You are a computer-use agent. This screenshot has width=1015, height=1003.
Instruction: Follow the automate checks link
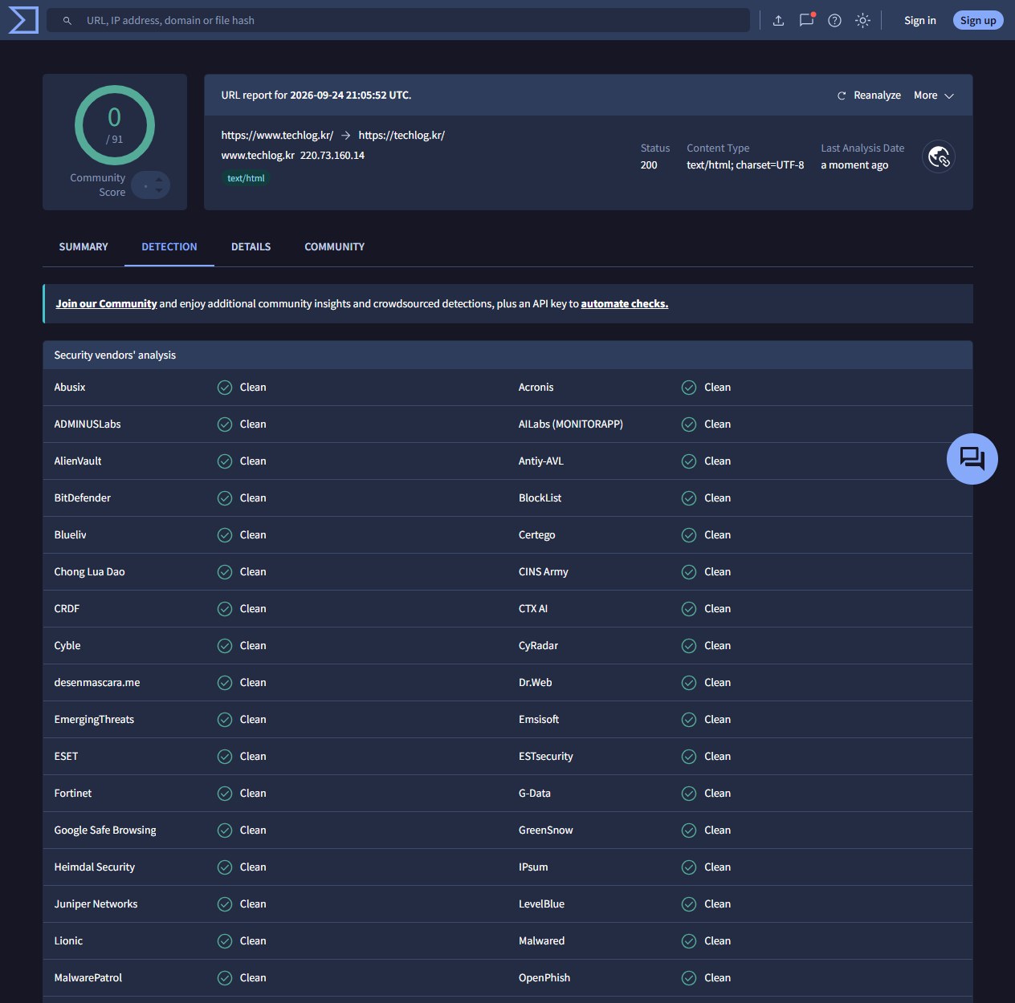coord(625,304)
